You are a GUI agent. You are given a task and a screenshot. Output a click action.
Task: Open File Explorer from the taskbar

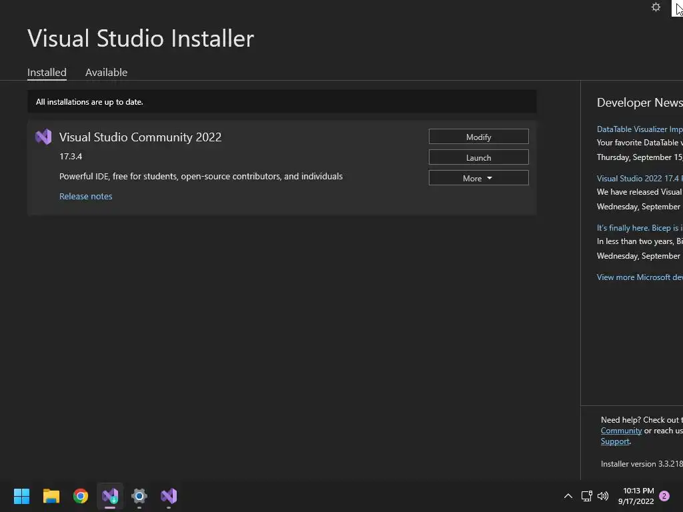tap(51, 495)
